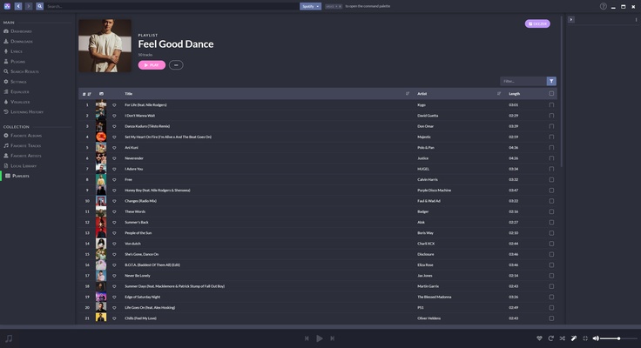
Task: Select checkbox for Ani Kuni track
Action: pyautogui.click(x=551, y=147)
